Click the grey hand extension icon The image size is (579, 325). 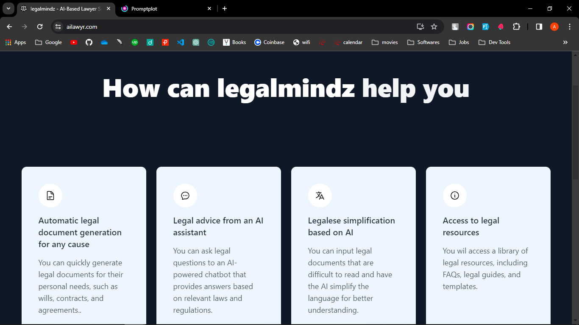[x=455, y=27]
